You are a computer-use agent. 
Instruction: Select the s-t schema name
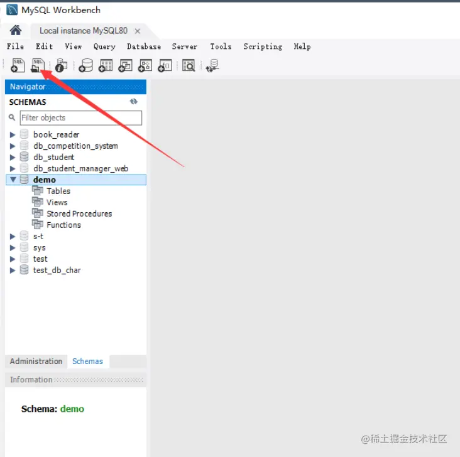point(38,236)
